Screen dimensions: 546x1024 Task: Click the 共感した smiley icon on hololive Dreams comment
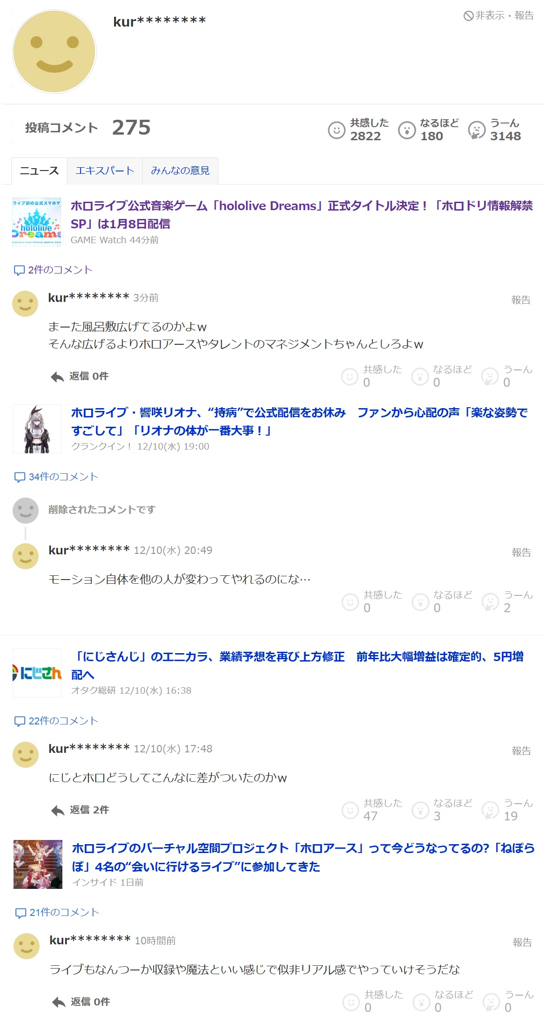point(350,376)
